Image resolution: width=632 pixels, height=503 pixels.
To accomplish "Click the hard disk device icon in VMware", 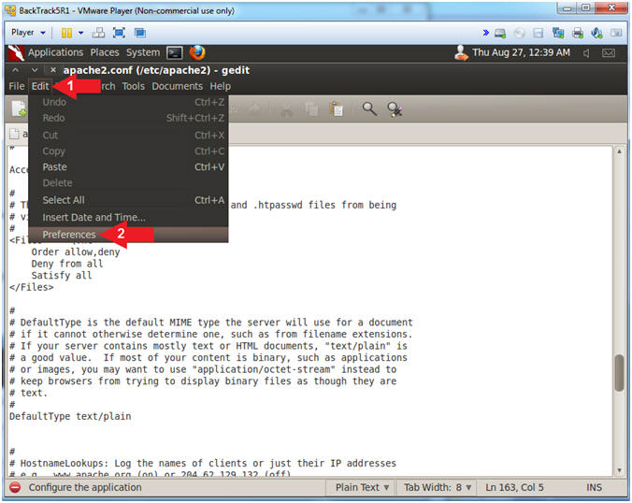I will (500, 33).
